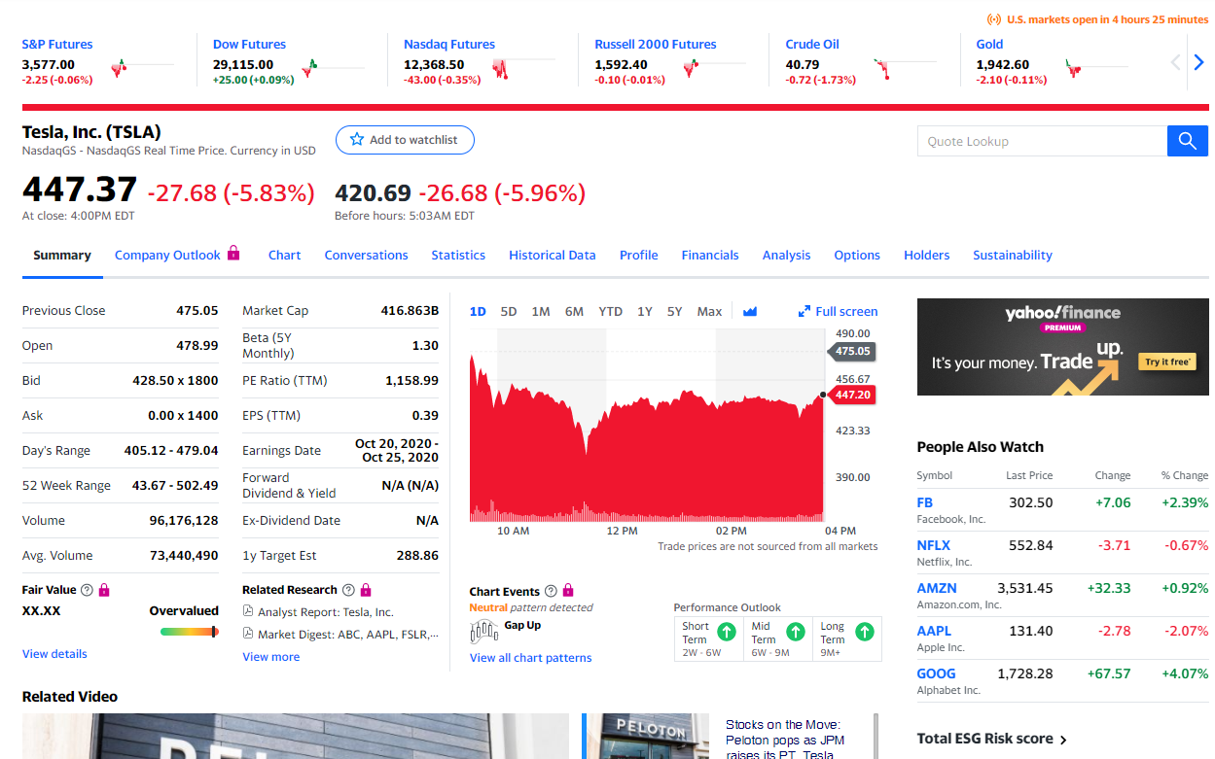Click the Short Term performance up-arrow icon
This screenshot has width=1215, height=759.
pos(726,633)
